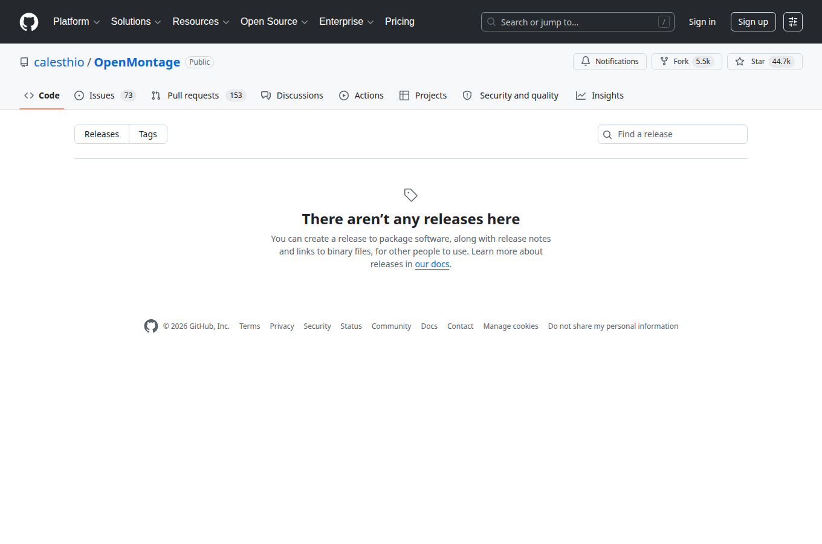
Task: Open the Issues tab
Action: (105, 96)
